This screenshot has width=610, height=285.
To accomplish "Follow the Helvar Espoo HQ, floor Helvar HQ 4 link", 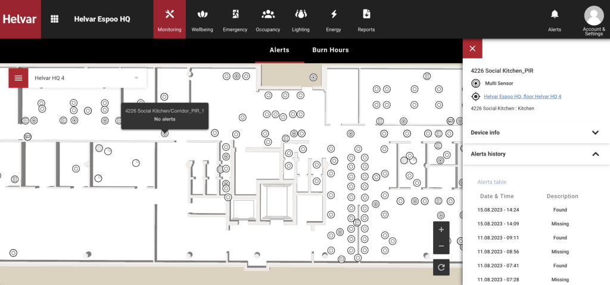I will (522, 97).
